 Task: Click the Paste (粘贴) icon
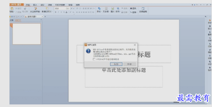12,9
